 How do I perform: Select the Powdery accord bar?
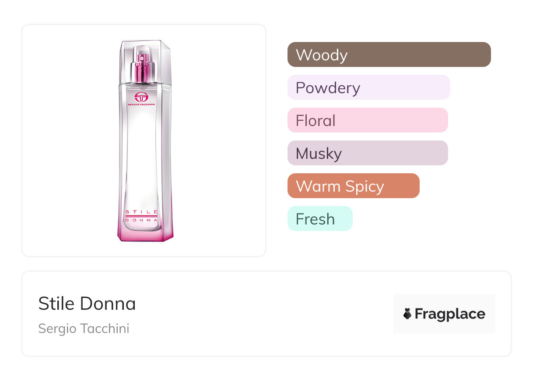(368, 87)
